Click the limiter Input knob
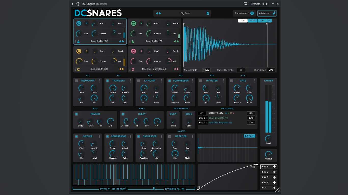 pos(269,138)
